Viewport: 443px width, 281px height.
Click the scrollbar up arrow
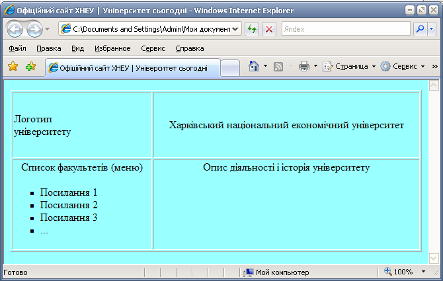point(434,85)
